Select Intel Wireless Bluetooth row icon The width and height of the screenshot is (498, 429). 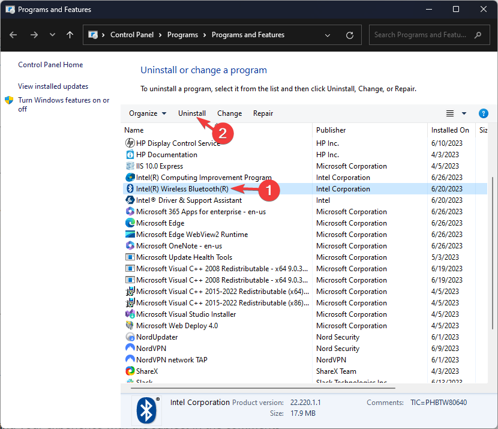coord(130,188)
